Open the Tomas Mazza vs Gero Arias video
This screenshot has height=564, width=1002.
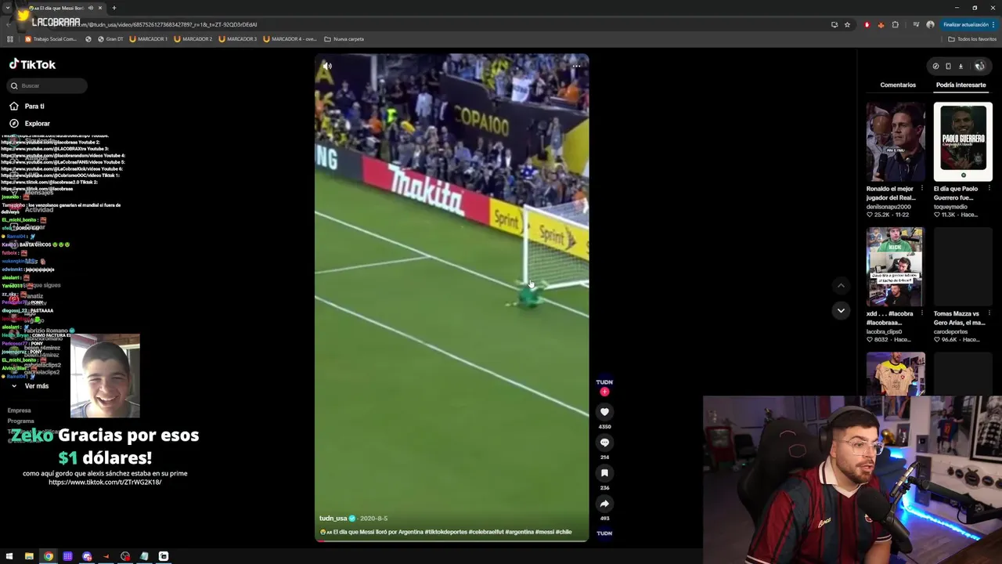[x=963, y=267]
